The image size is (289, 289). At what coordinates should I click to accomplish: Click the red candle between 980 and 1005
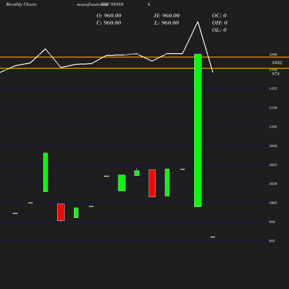(x=61, y=212)
